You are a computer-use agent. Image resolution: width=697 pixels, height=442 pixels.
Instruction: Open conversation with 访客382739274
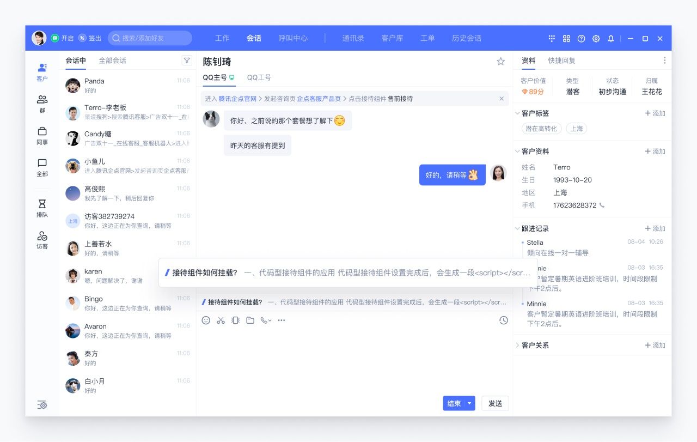coord(128,221)
